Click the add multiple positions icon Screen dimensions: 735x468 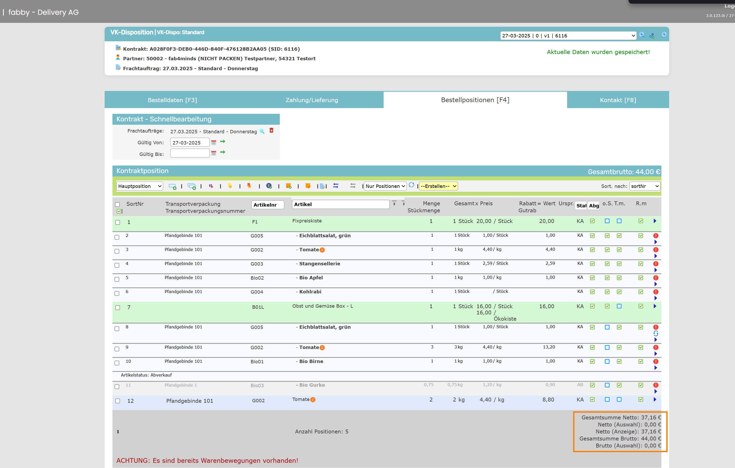click(192, 186)
